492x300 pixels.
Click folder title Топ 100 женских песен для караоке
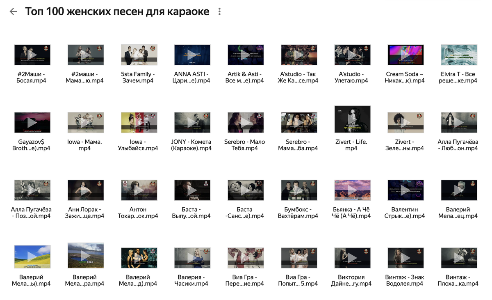pyautogui.click(x=117, y=11)
